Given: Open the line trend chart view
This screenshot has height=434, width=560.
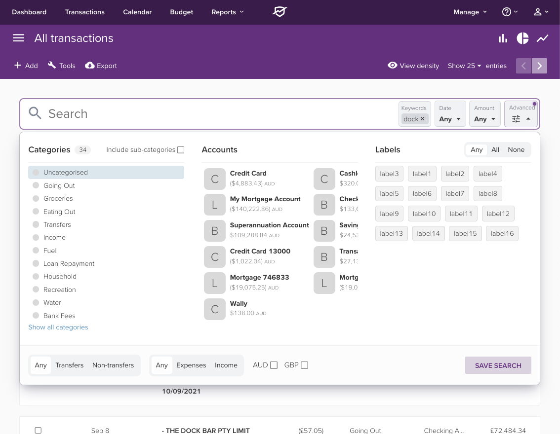Looking at the screenshot, I should click(x=543, y=38).
